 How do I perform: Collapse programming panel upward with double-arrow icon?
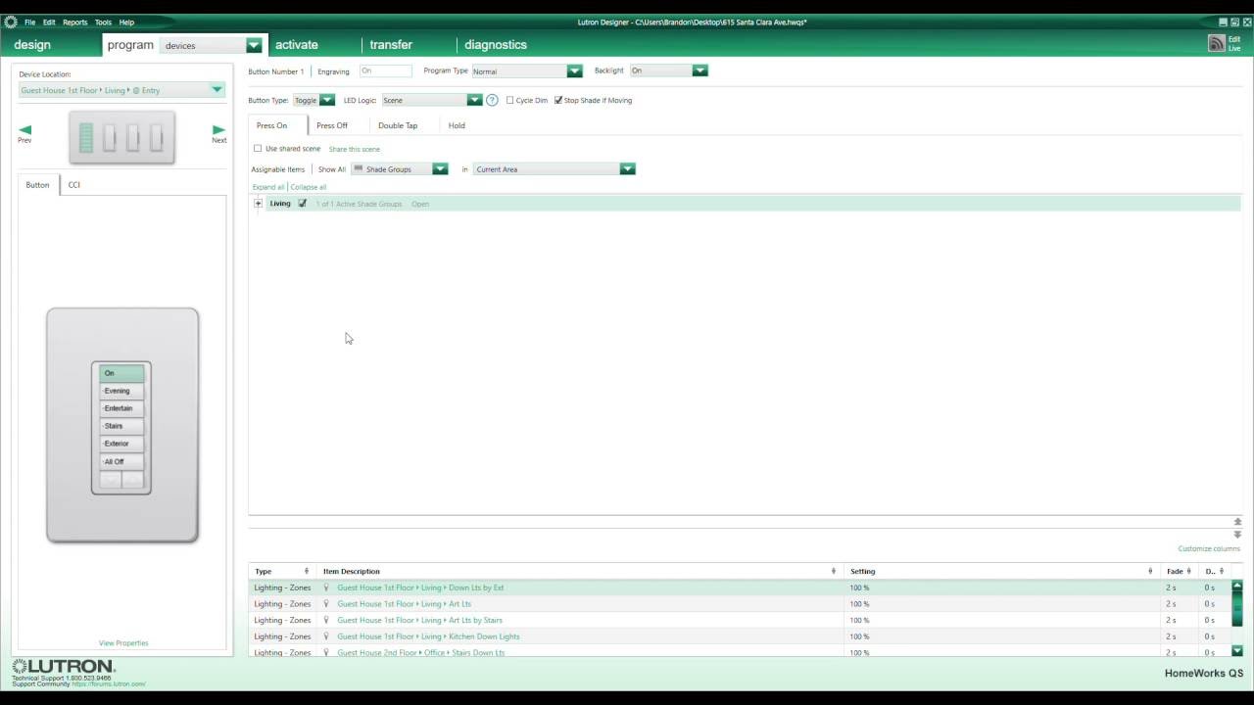(1237, 522)
